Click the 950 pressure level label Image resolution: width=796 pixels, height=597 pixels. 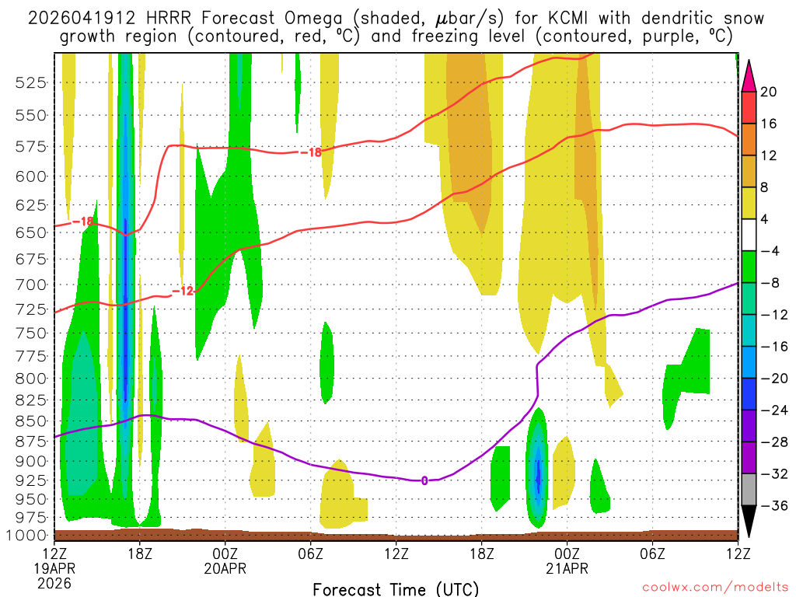tap(31, 499)
